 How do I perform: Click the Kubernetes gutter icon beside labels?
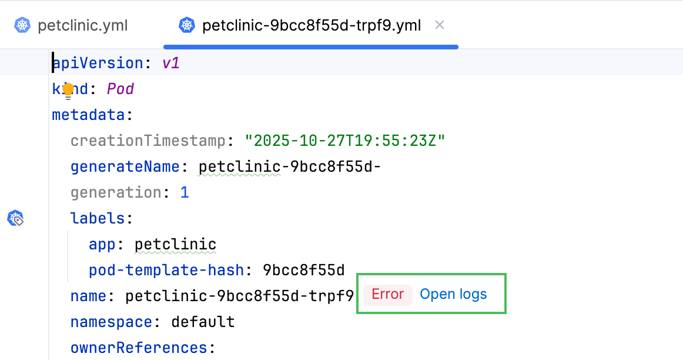15,218
